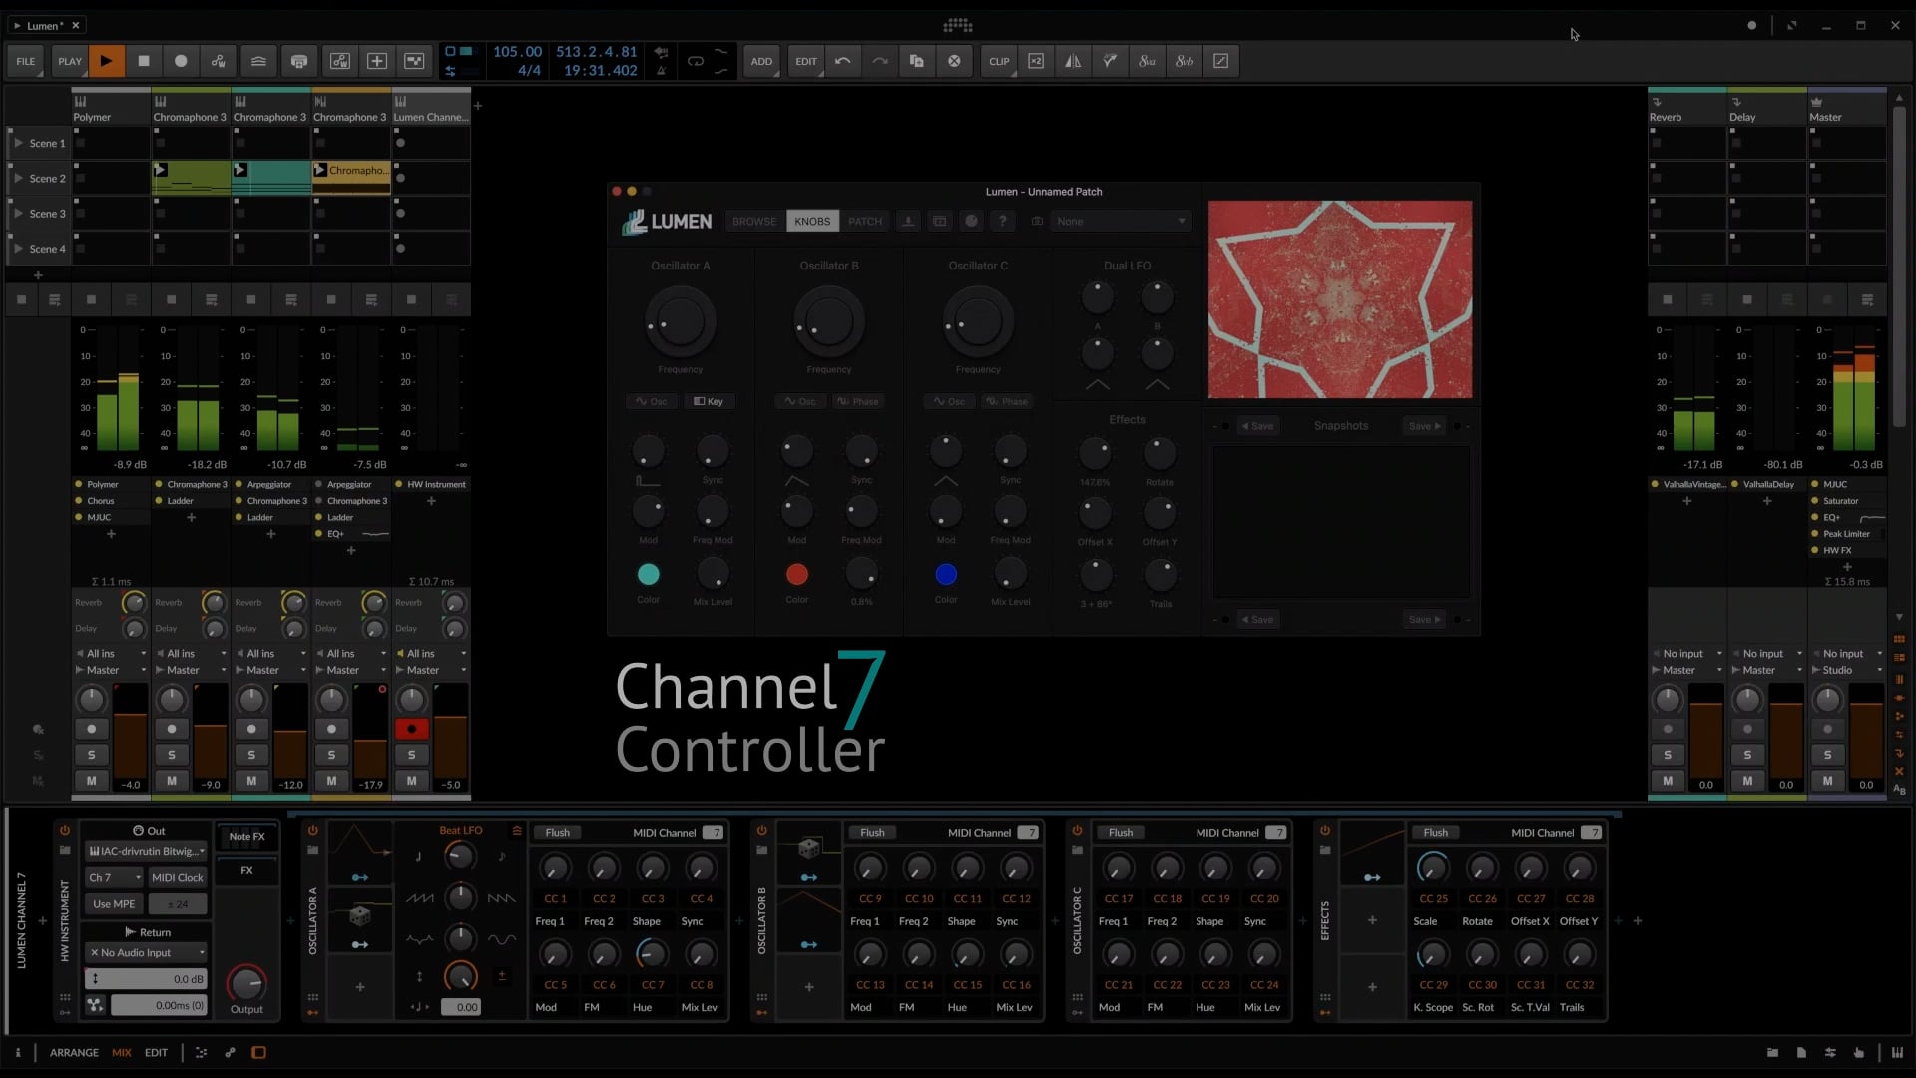The height and width of the screenshot is (1078, 1916).
Task: Open the EDIT menu in toolbar
Action: [x=806, y=61]
